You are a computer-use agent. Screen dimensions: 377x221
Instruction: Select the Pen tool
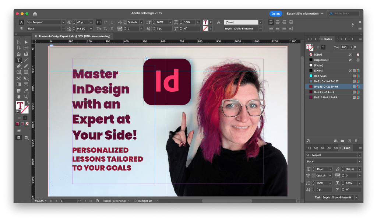pyautogui.click(x=19, y=66)
